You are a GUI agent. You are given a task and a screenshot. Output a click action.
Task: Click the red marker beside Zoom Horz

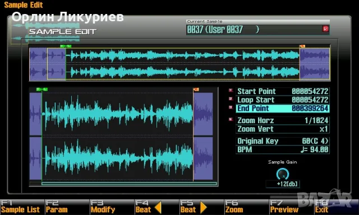(x=231, y=119)
